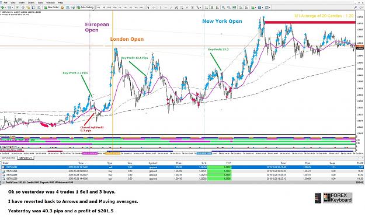Image resolution: width=365 pixels, height=217 pixels.
Task: Toggle the Auto Scroll chart icon
Action: tap(241, 8)
